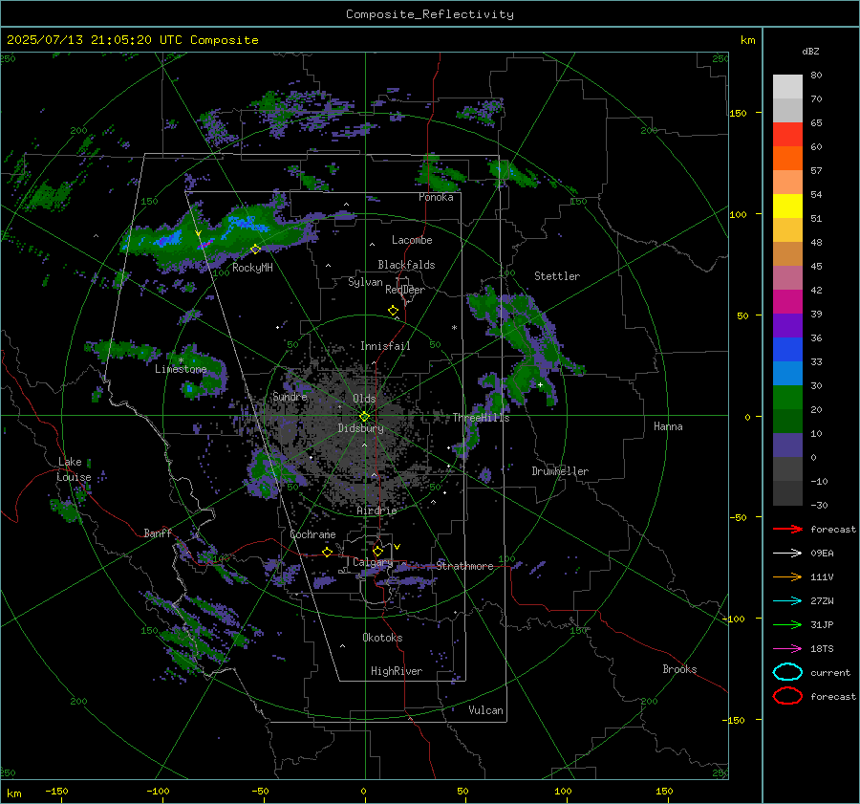Select the orange 111V arrow icon

[787, 576]
